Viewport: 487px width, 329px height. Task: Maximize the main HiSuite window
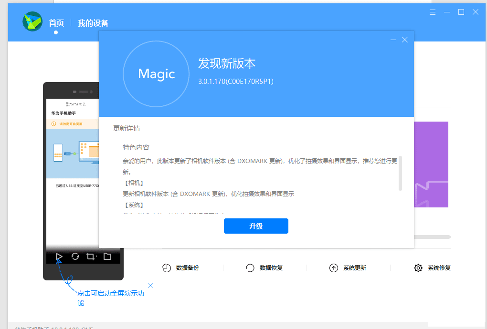point(461,12)
